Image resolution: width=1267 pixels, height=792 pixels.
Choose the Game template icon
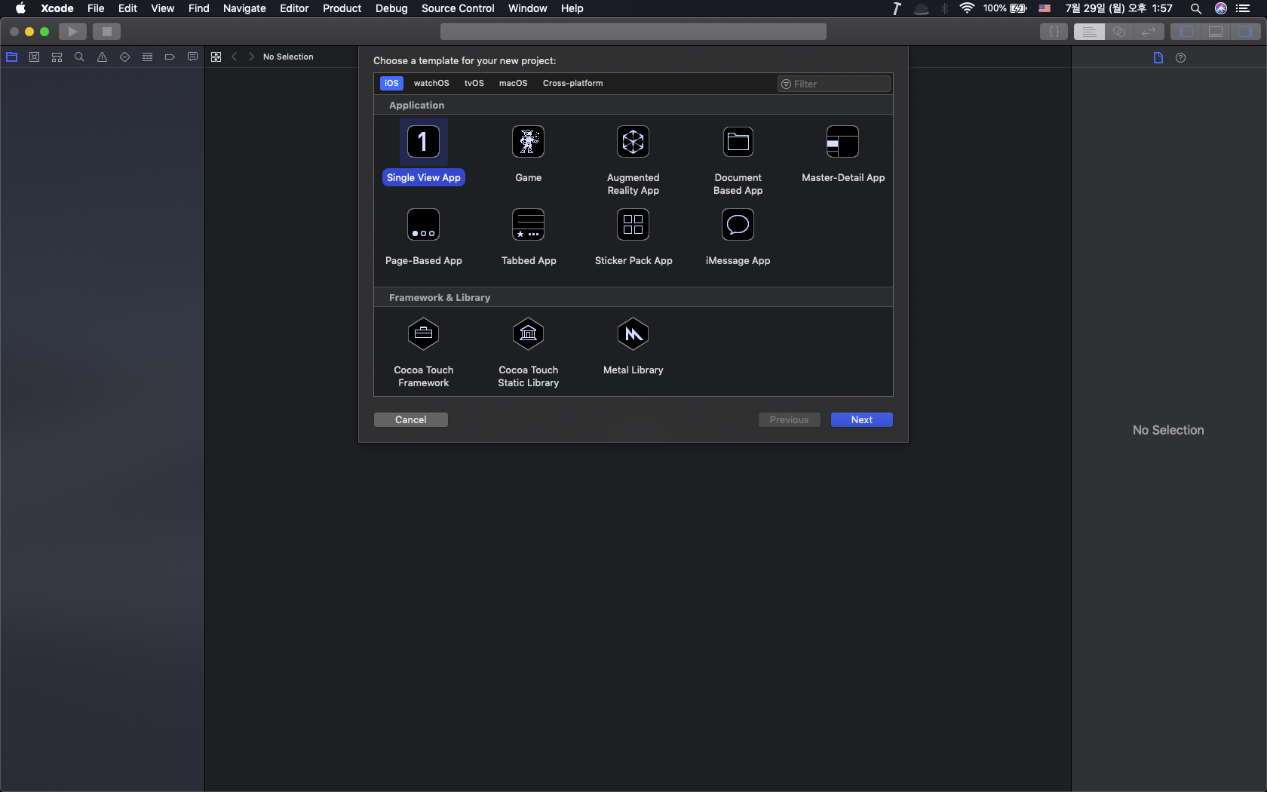(528, 142)
